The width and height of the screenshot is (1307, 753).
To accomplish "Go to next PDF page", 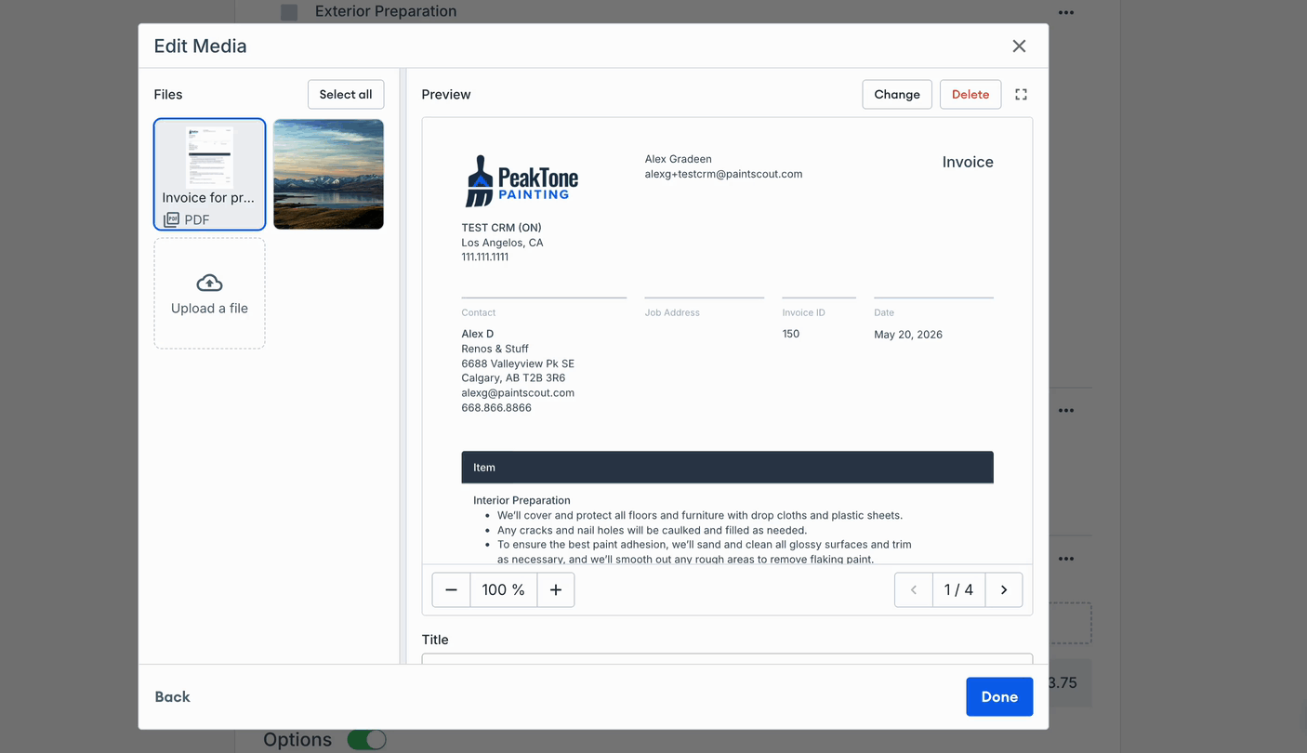I will click(x=1004, y=589).
